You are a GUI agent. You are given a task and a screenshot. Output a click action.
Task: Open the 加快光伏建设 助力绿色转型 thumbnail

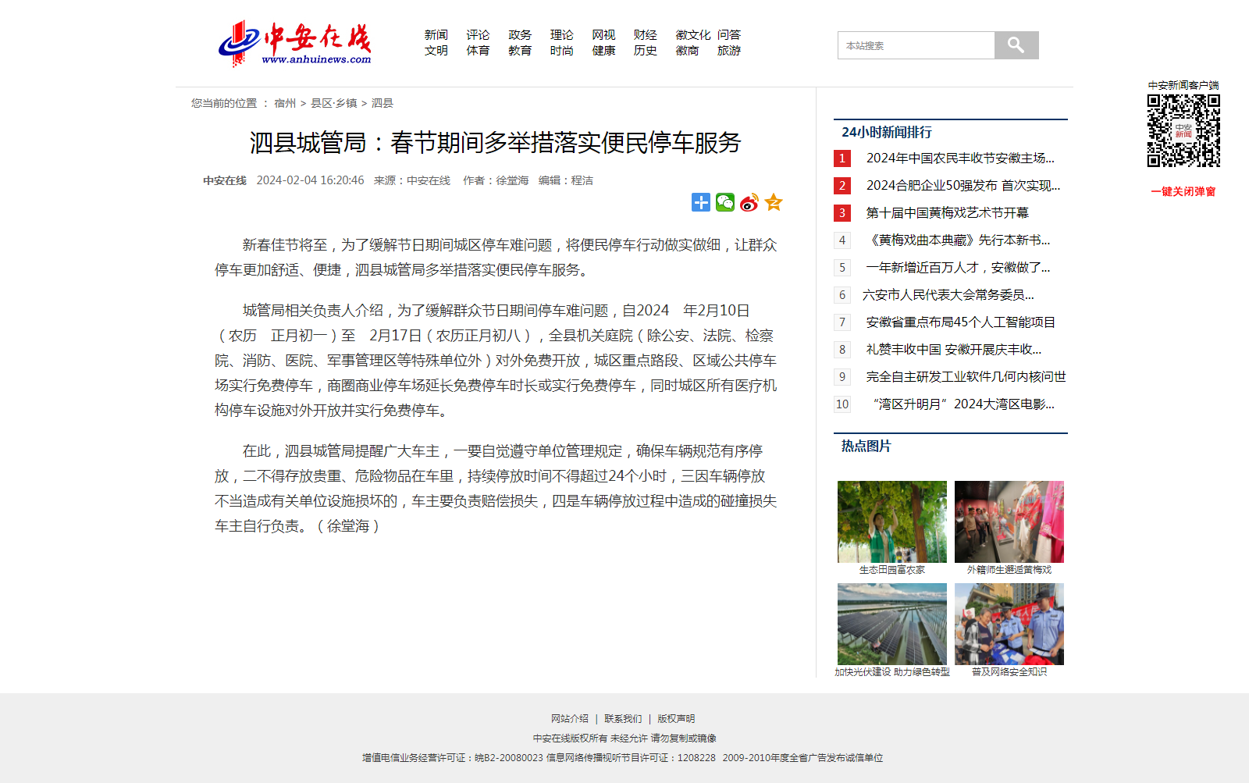pos(892,624)
